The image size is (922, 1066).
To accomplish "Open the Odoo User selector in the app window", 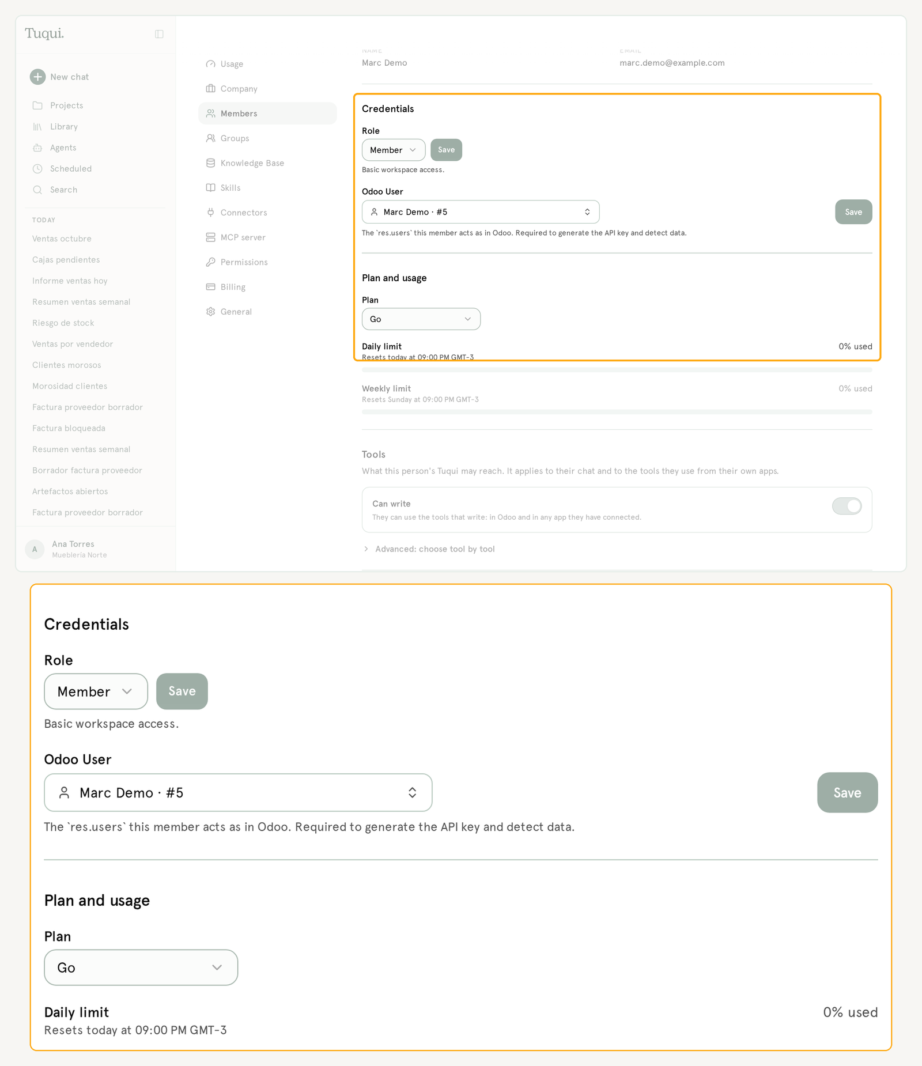I will coord(481,212).
